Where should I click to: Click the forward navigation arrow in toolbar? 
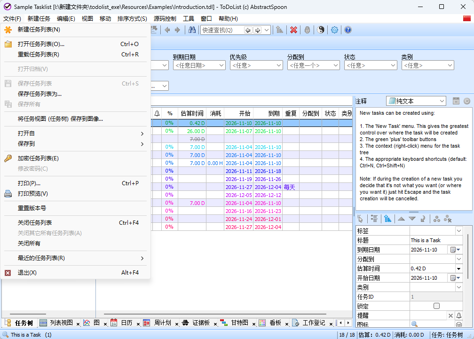(178, 30)
